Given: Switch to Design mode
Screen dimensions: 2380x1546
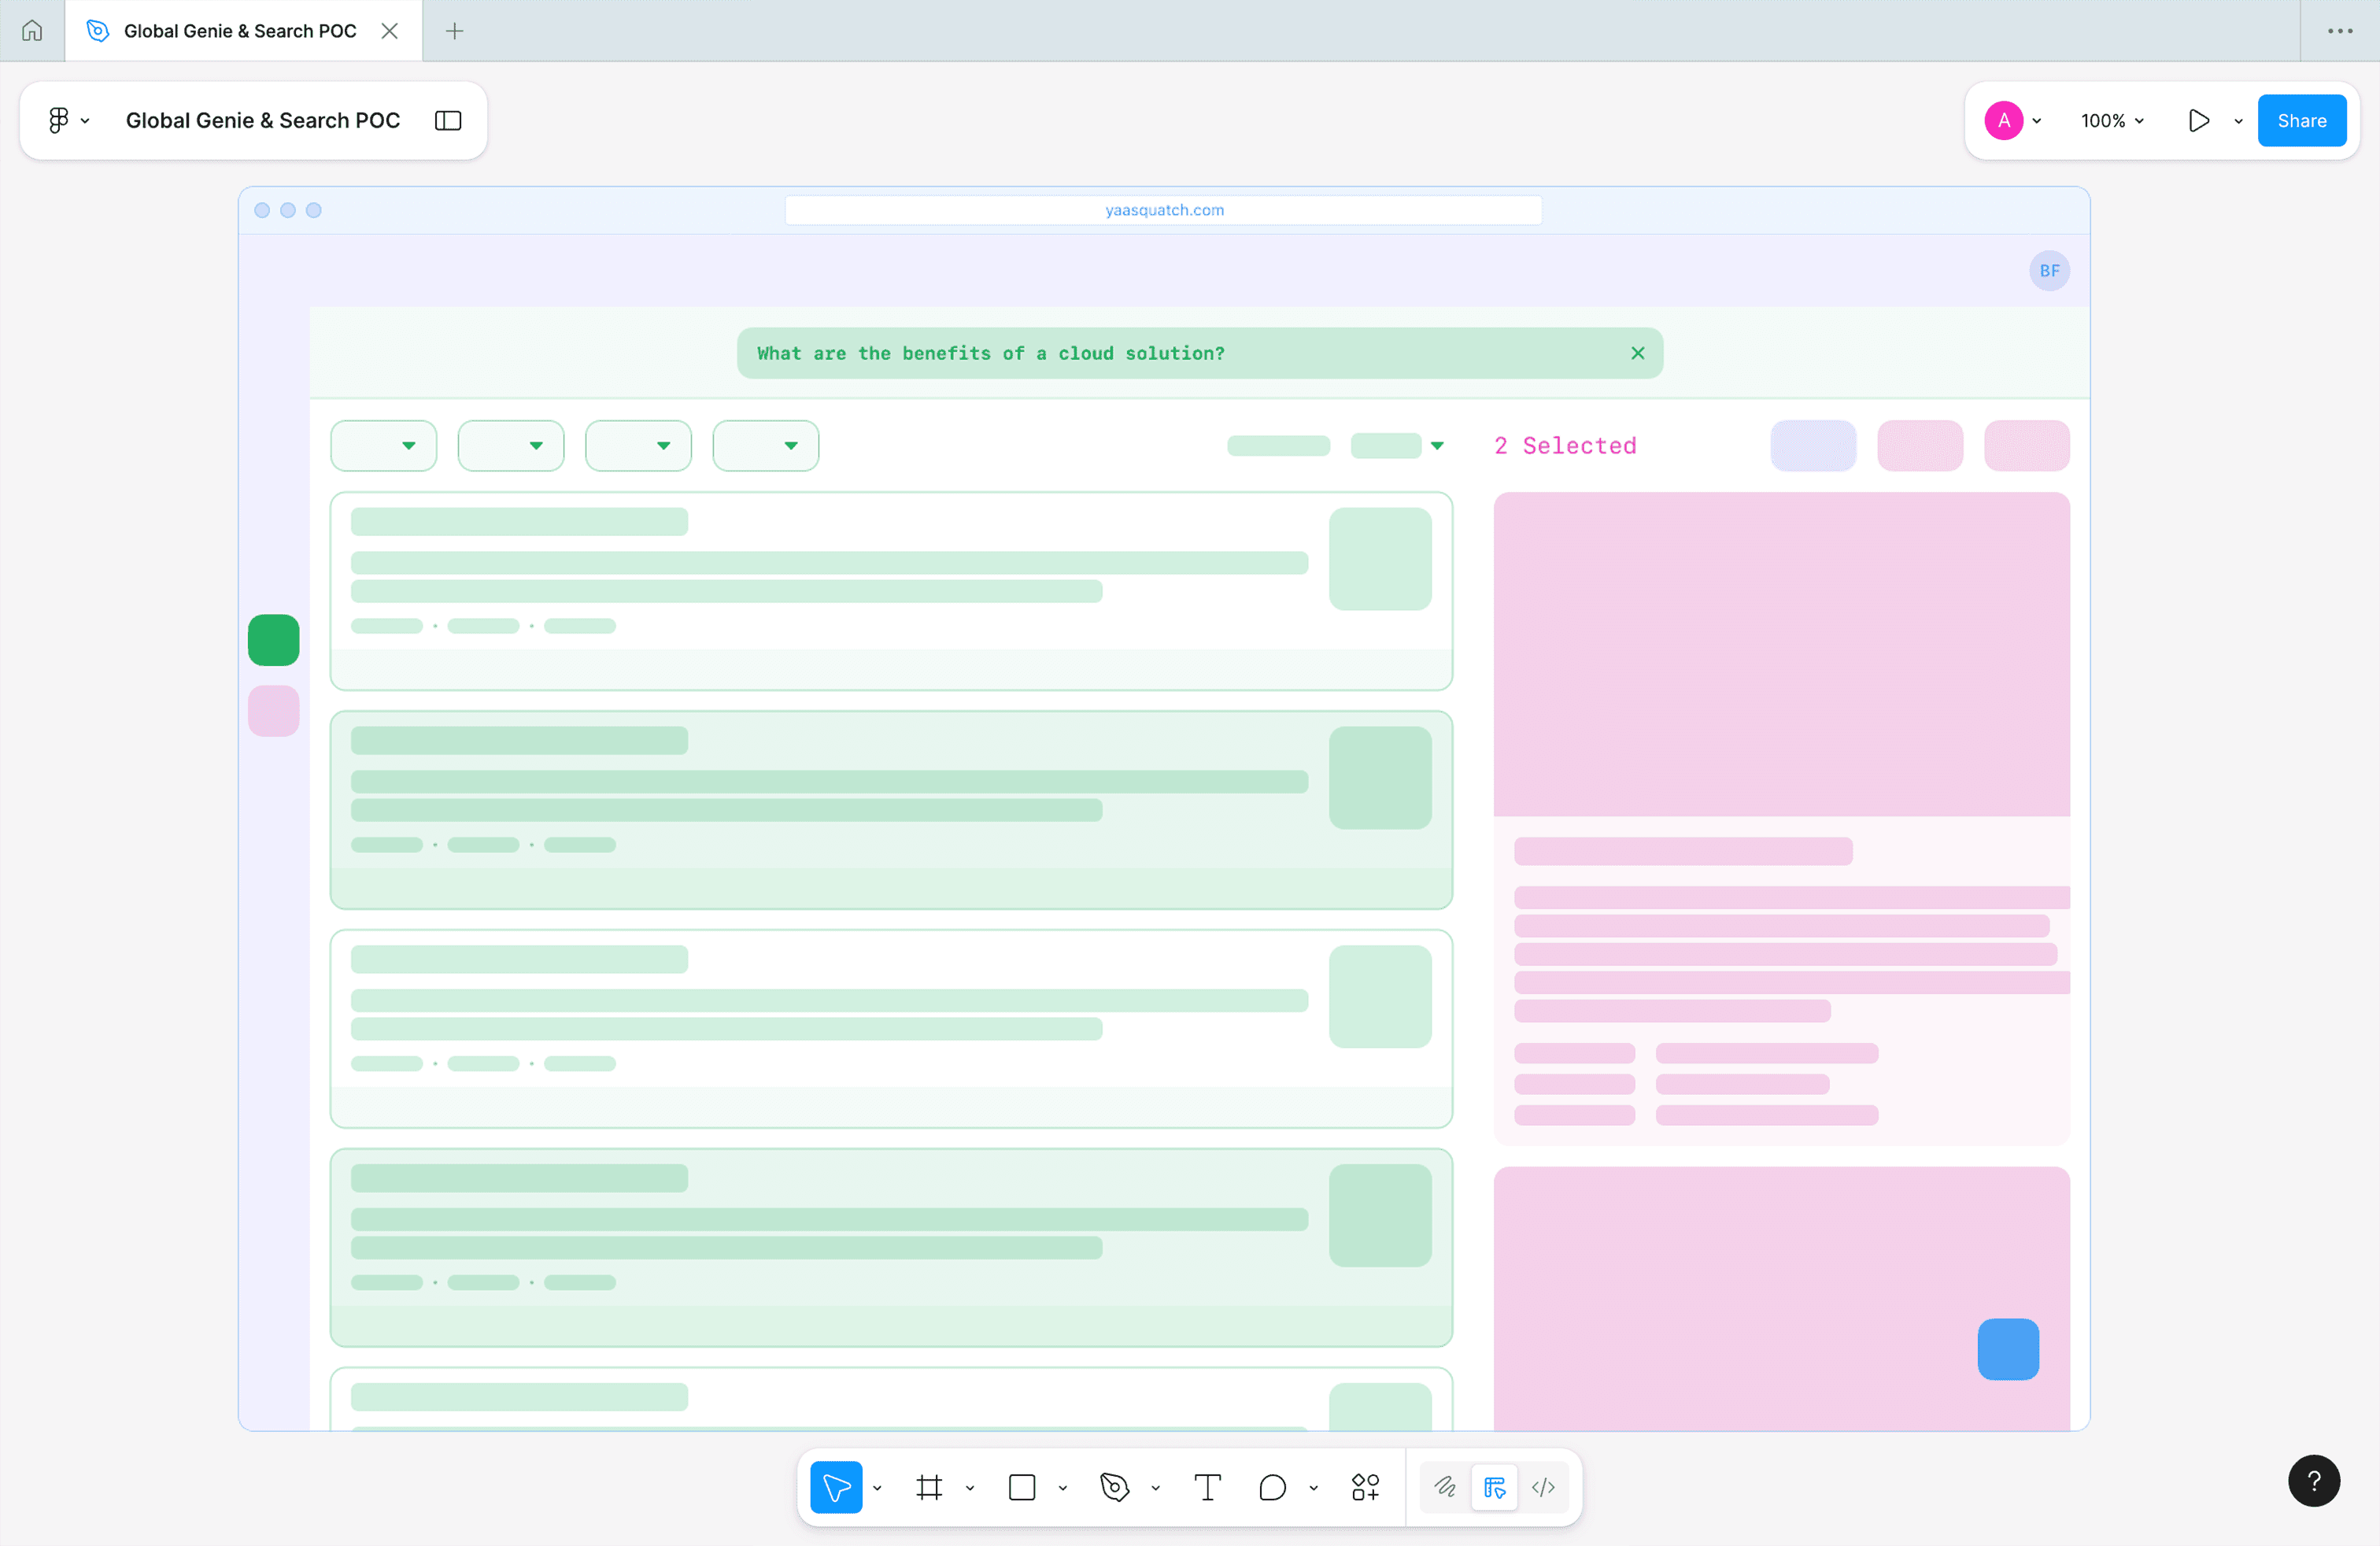Looking at the screenshot, I should click(1494, 1487).
